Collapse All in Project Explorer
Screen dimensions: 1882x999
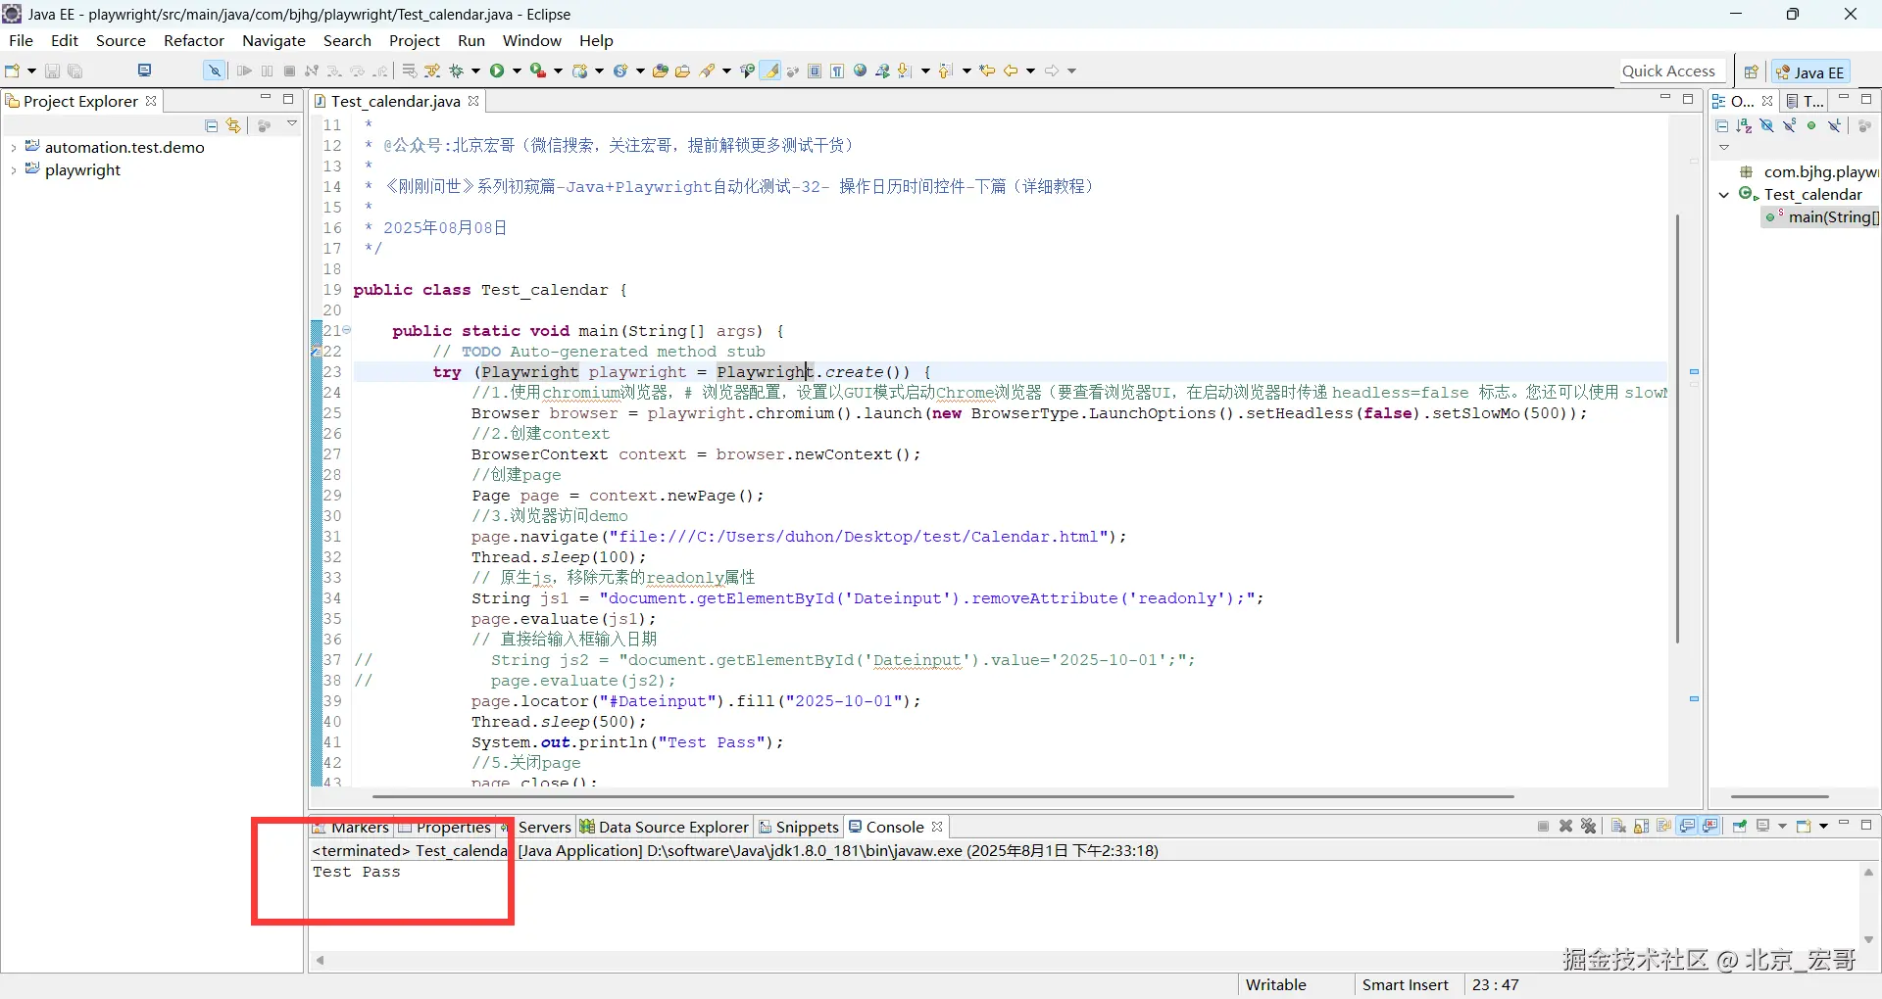pyautogui.click(x=212, y=125)
